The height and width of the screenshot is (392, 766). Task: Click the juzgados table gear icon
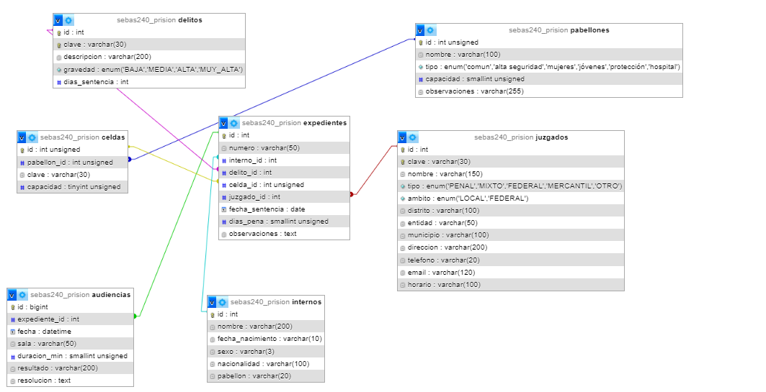coord(413,137)
